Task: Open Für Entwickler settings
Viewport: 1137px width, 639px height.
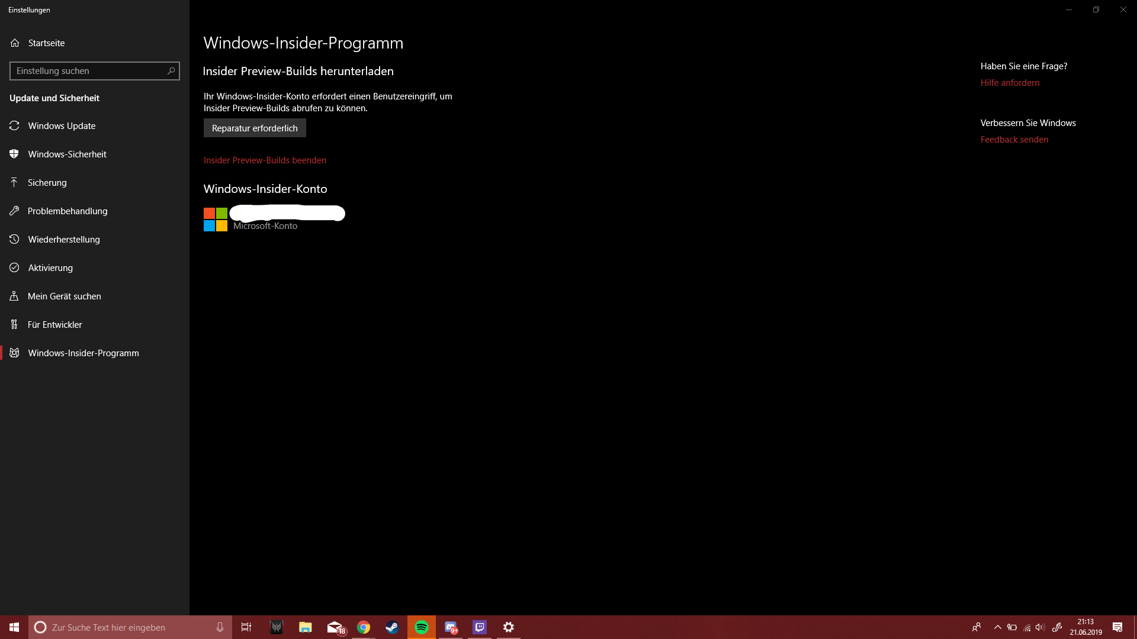Action: point(95,324)
